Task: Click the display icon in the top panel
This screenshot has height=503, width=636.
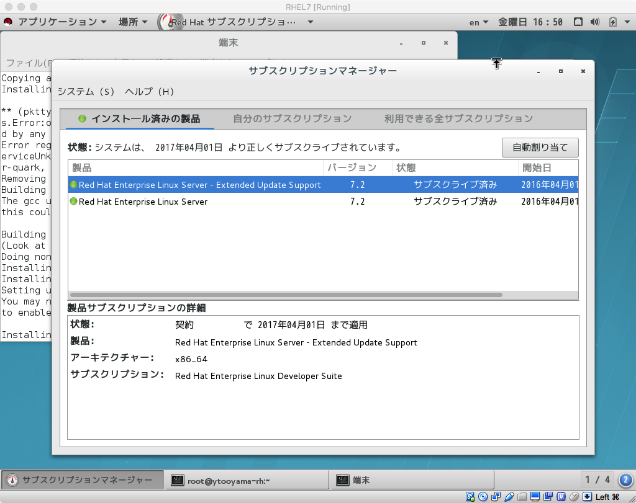Action: [x=578, y=22]
